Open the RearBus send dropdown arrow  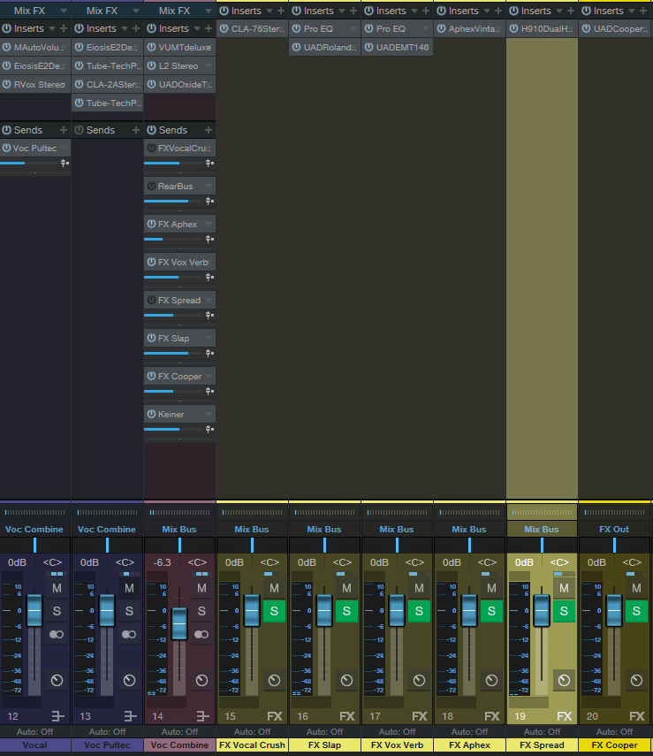click(x=209, y=186)
